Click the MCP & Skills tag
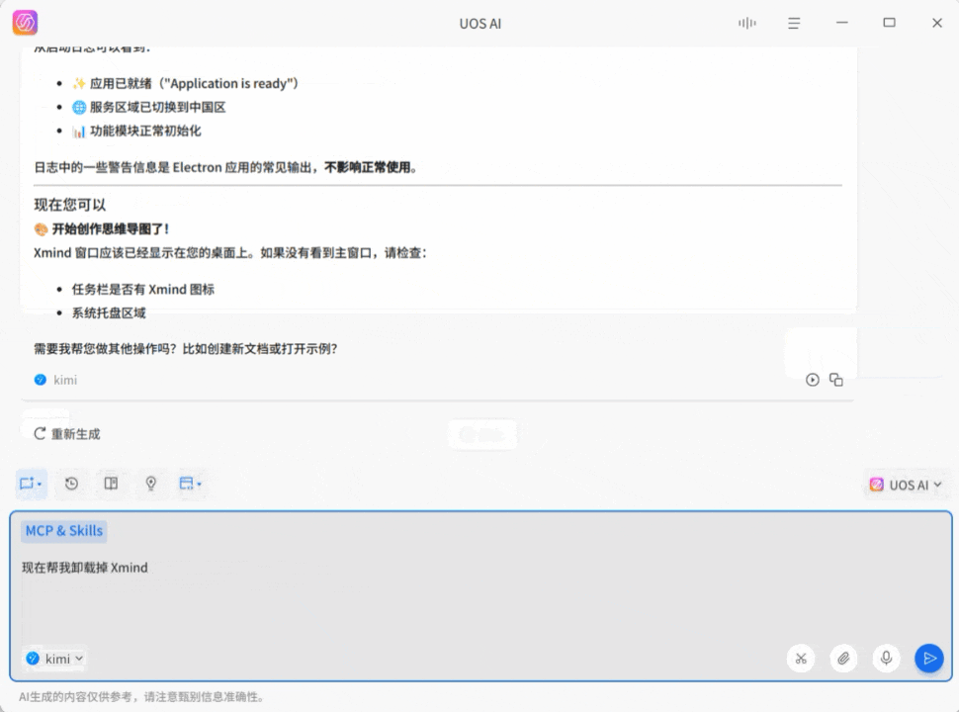 [63, 531]
